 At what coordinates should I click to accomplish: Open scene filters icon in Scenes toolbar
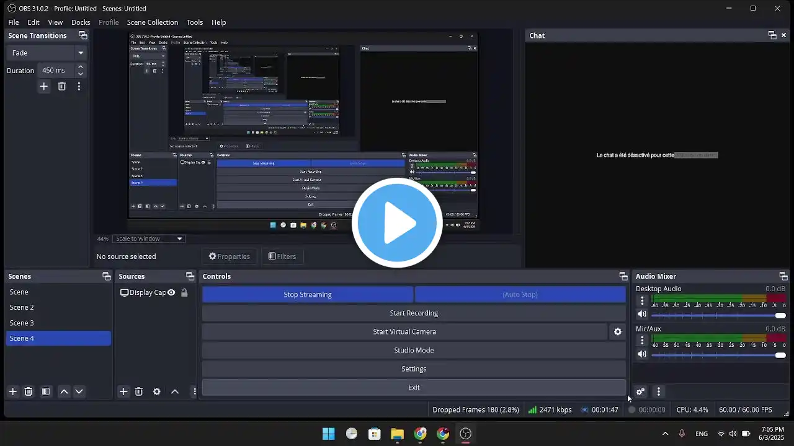(x=46, y=391)
